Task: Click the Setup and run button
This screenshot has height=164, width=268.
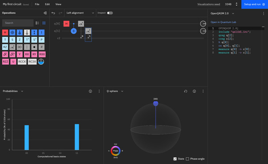Action: (255, 4)
